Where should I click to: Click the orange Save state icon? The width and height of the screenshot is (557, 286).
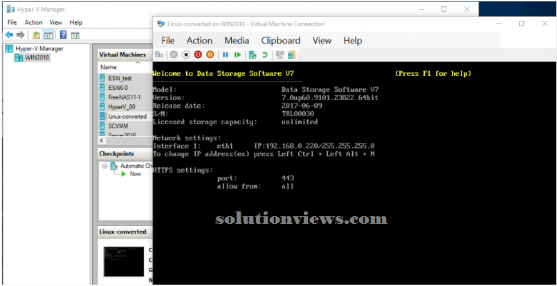point(210,55)
